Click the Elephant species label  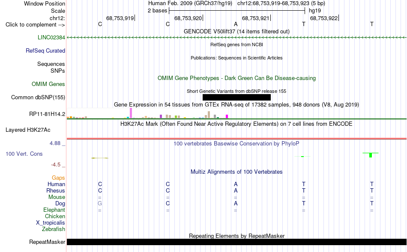(x=54, y=210)
